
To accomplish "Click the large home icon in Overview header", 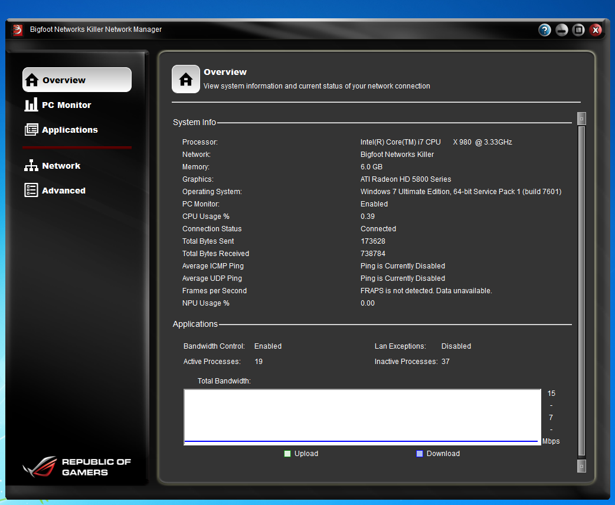I will click(x=186, y=79).
